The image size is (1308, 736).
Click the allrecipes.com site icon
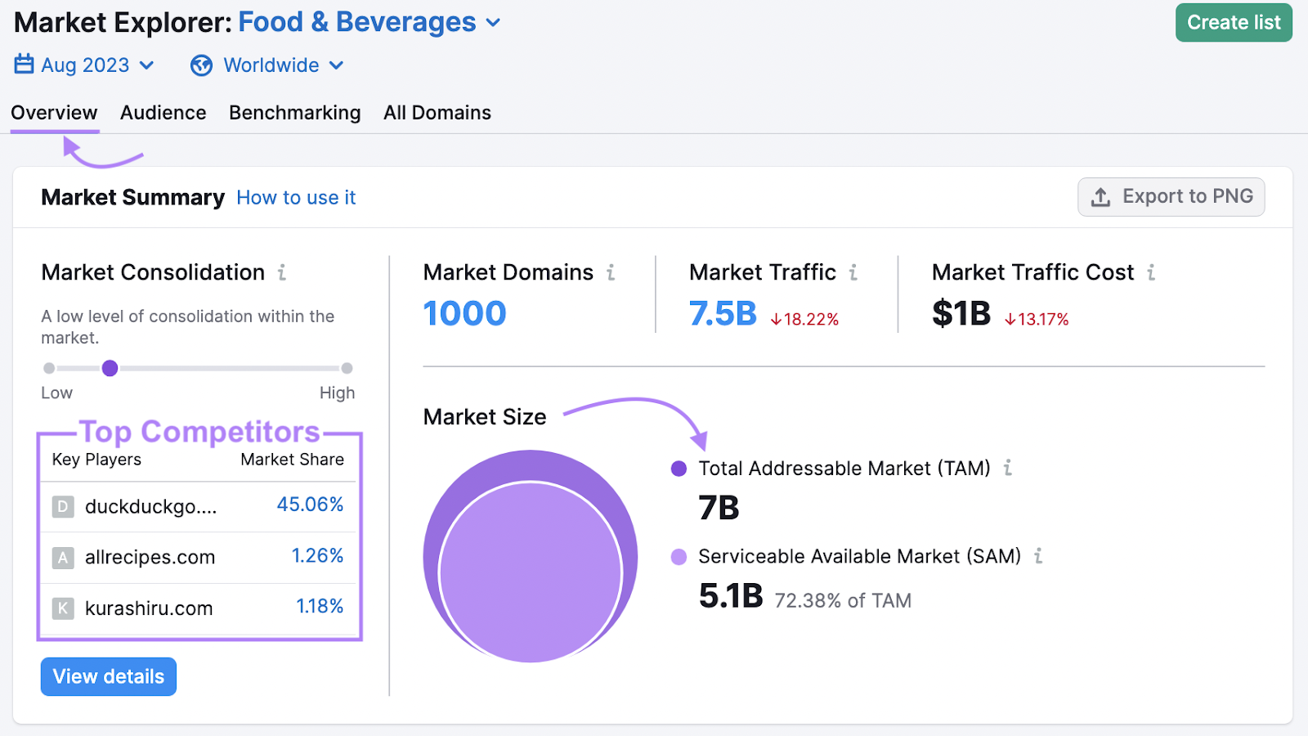62,557
